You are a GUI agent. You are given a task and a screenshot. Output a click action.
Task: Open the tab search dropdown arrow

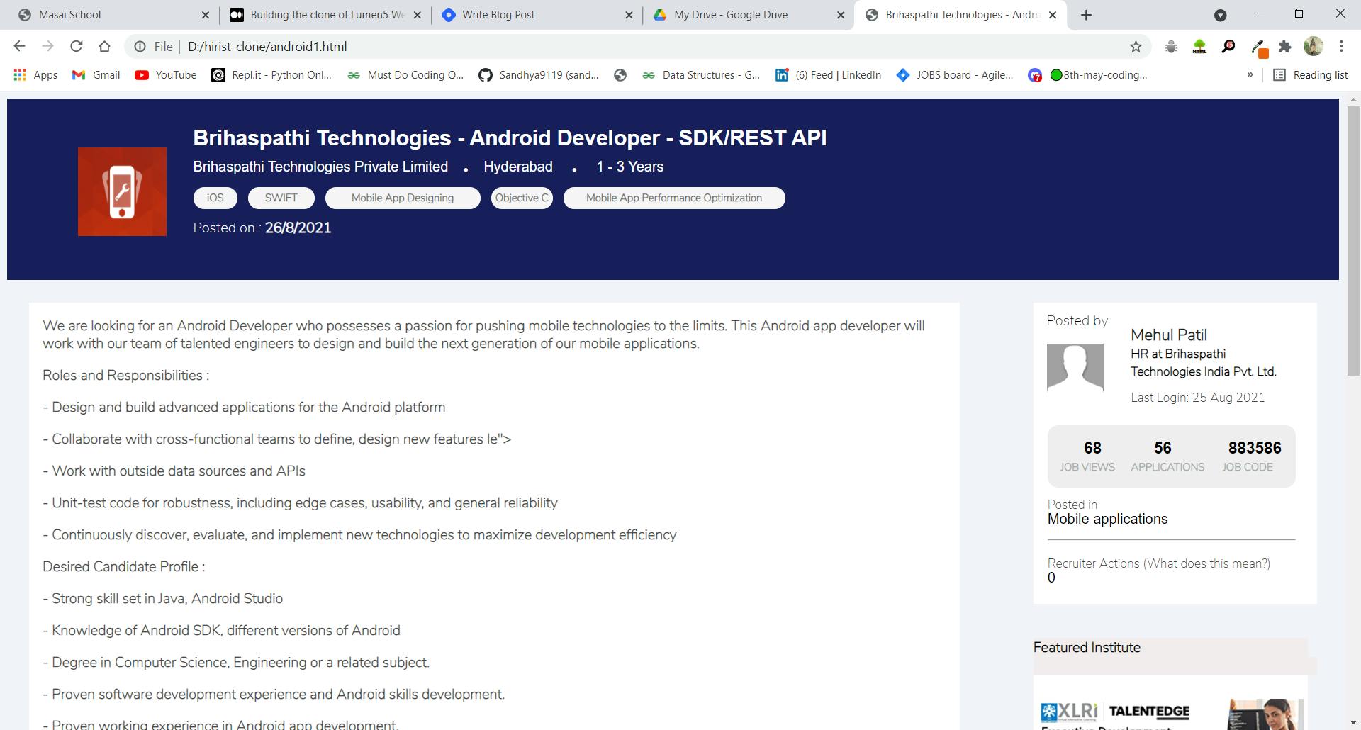coord(1220,15)
